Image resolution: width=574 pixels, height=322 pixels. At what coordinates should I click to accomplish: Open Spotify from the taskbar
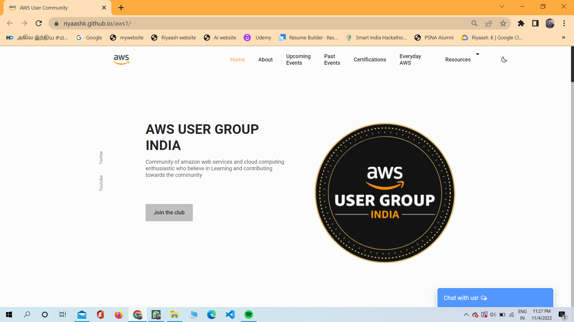click(x=248, y=315)
